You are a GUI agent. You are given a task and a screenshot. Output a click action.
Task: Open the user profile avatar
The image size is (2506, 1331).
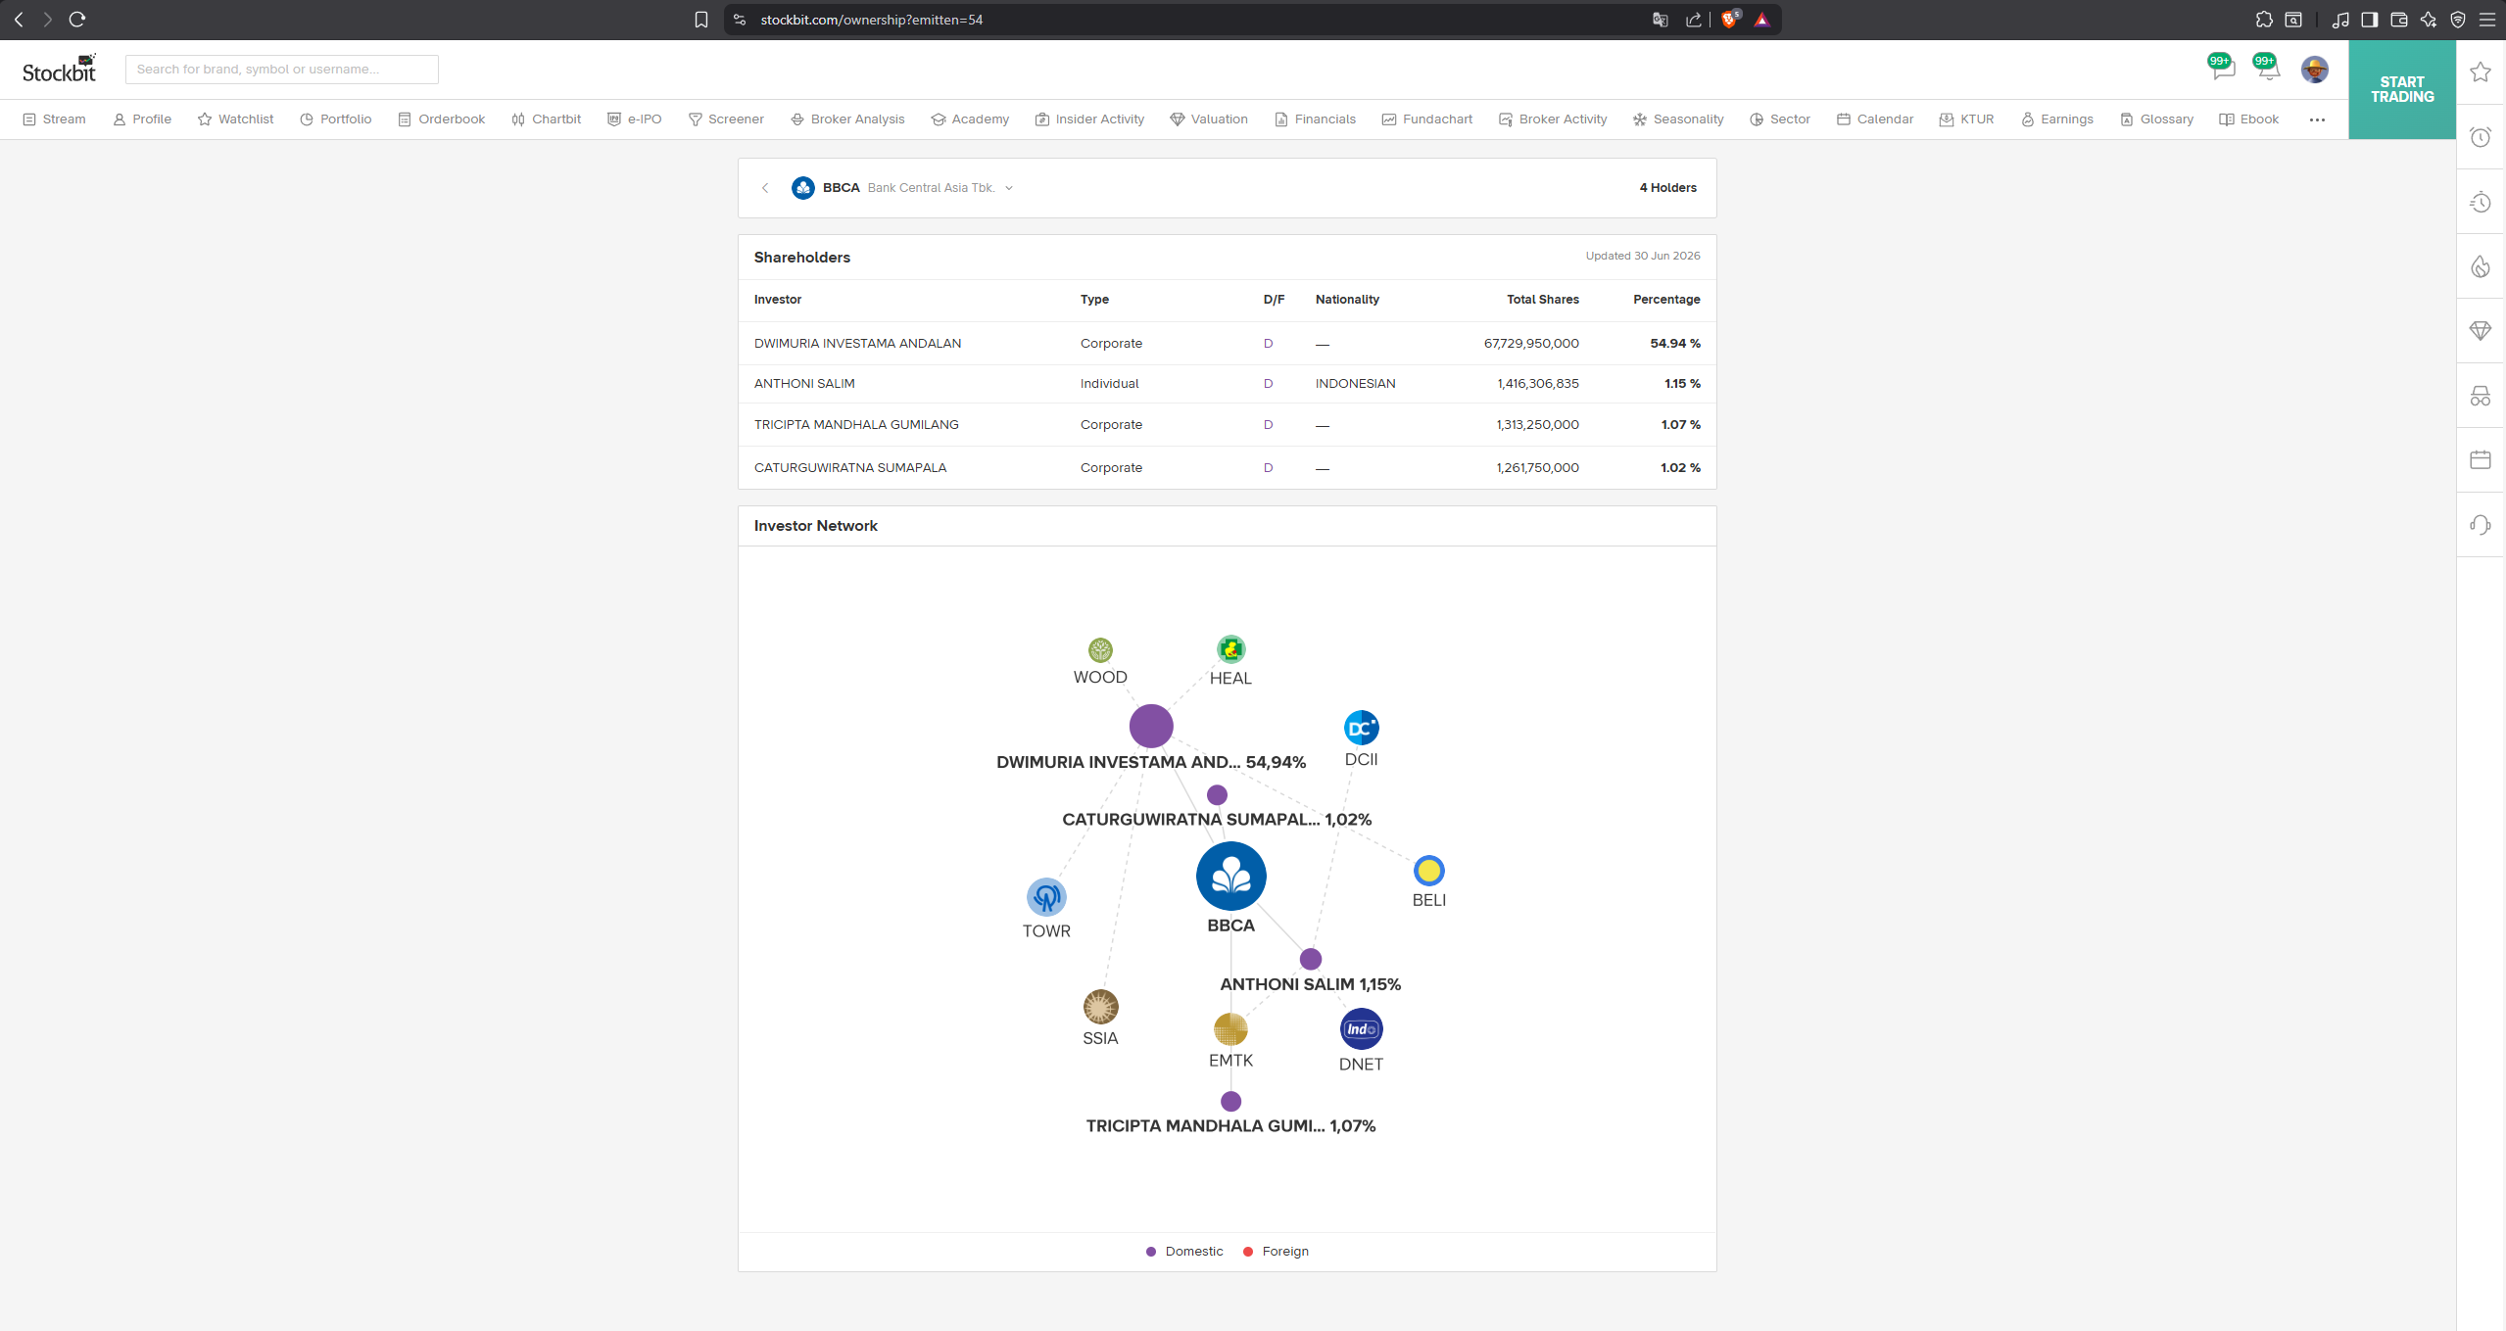coord(2314,70)
